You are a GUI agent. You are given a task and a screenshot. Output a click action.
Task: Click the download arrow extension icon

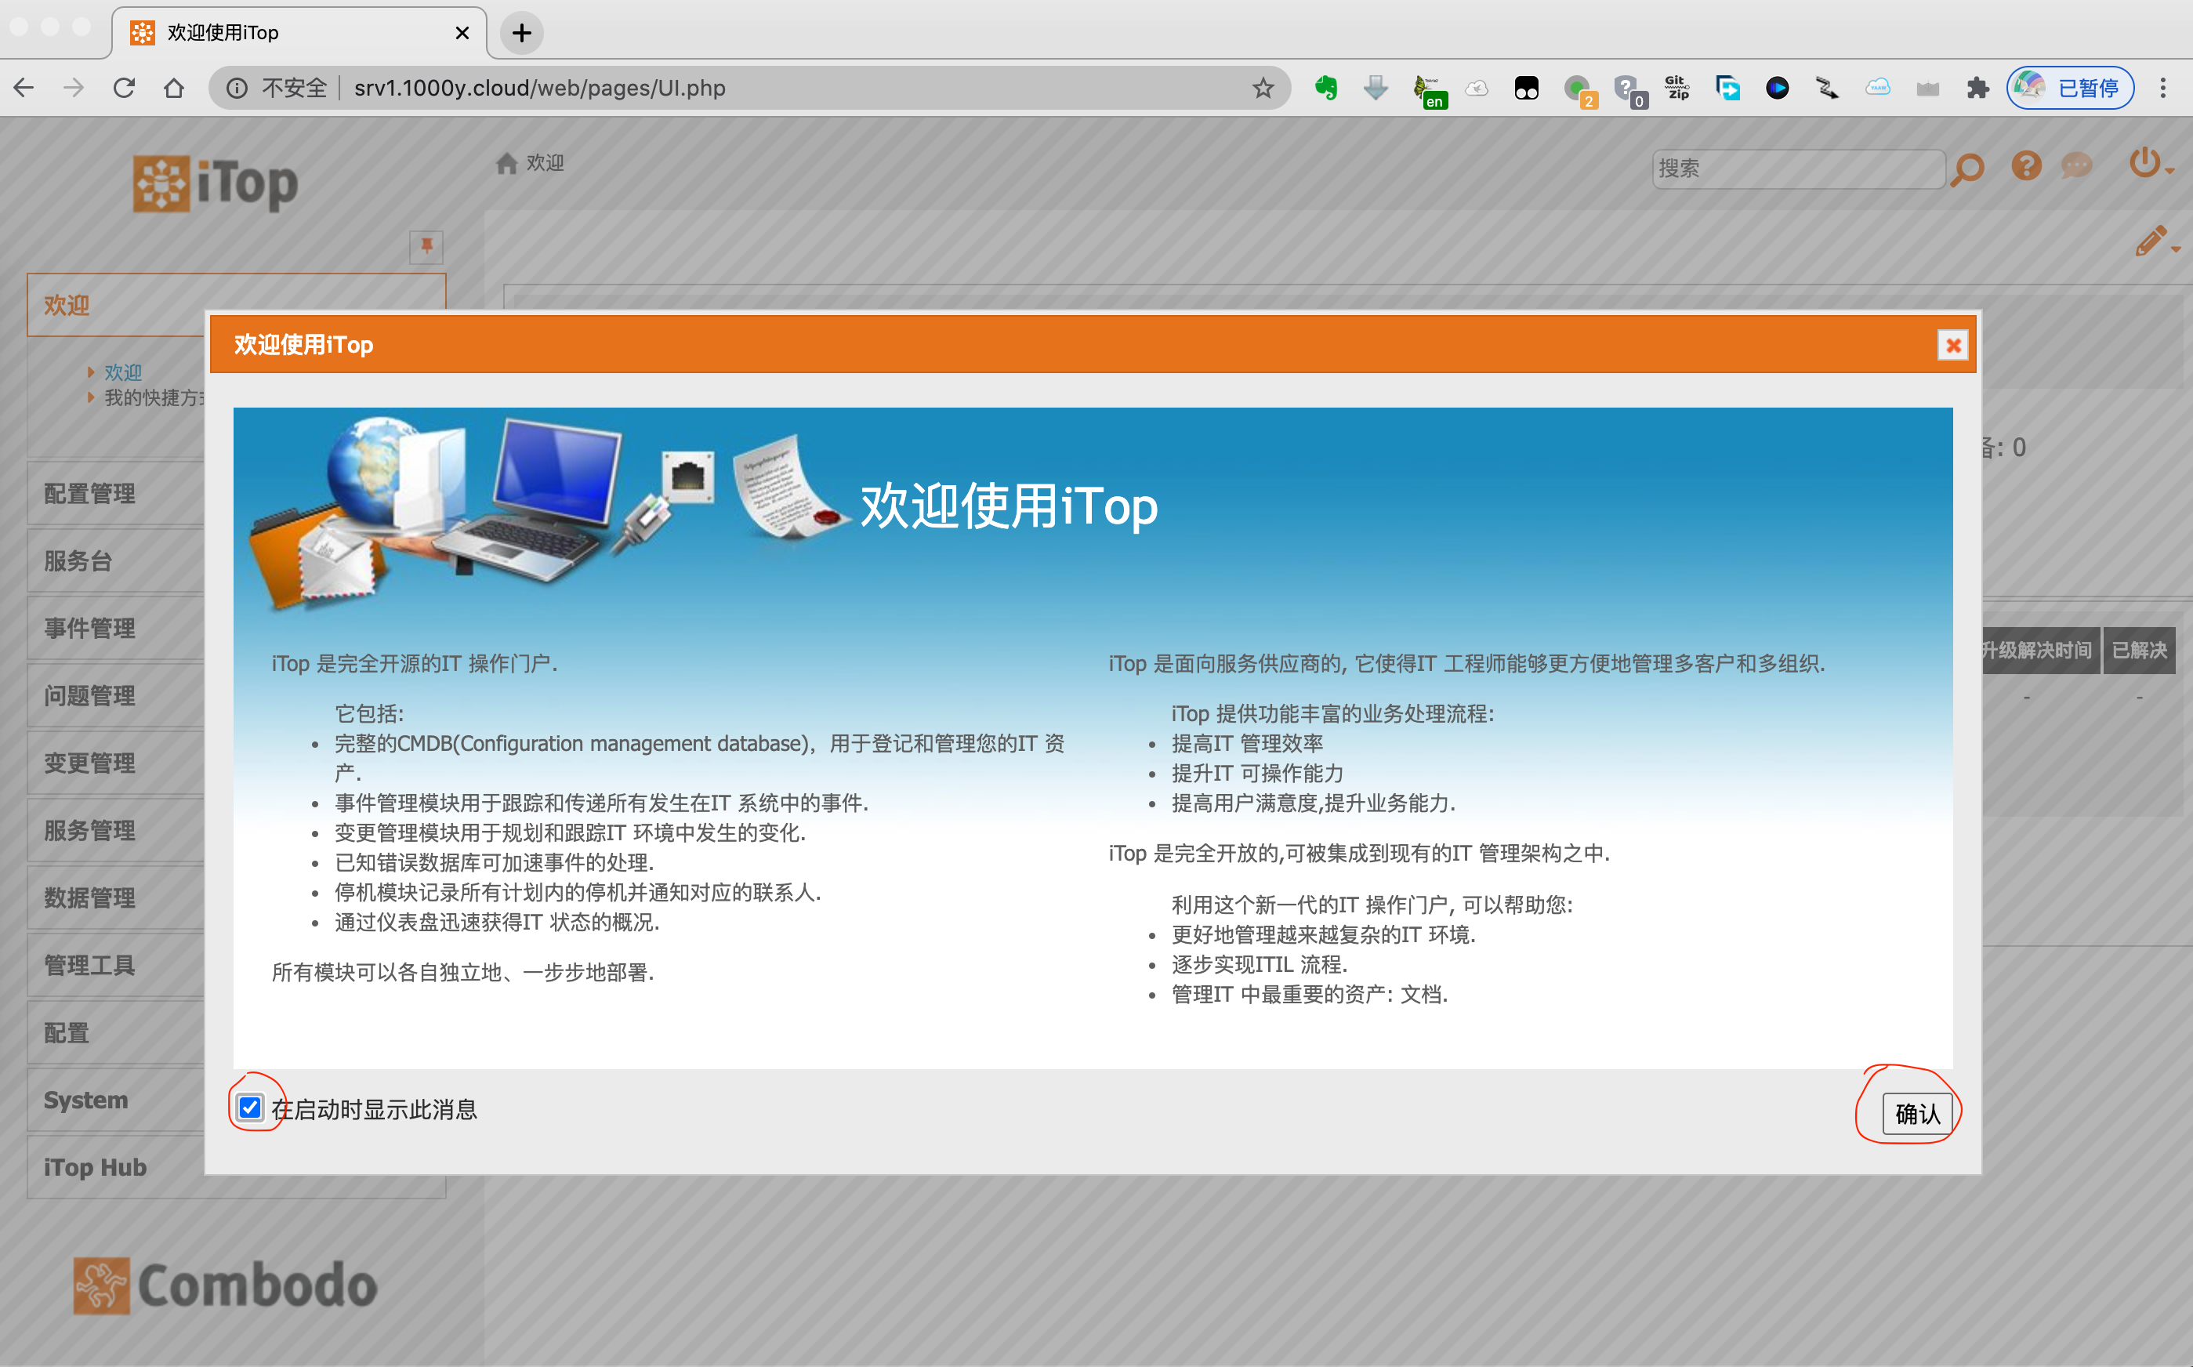click(x=1376, y=88)
